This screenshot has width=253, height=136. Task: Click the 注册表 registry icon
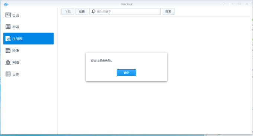click(8, 39)
